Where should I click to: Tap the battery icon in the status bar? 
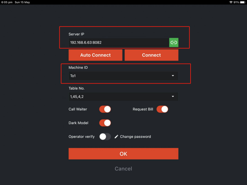[243, 2]
